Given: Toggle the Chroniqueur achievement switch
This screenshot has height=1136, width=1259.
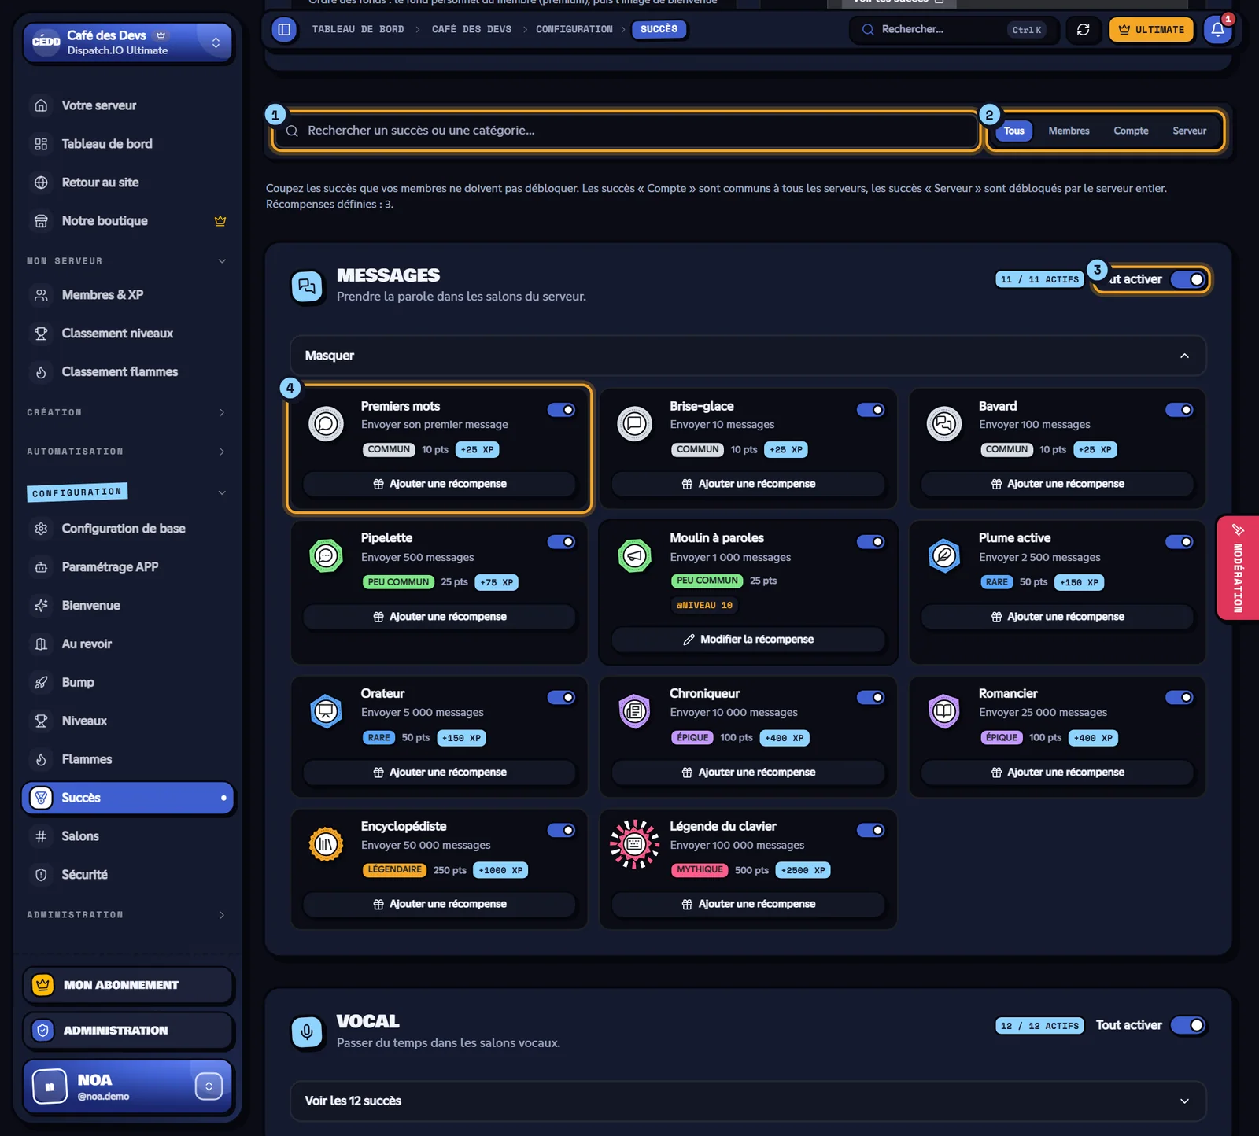Looking at the screenshot, I should pos(870,698).
